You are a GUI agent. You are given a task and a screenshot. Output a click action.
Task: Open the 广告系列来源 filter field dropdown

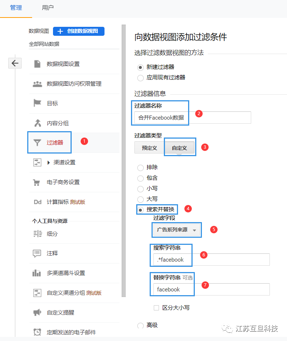(x=177, y=230)
